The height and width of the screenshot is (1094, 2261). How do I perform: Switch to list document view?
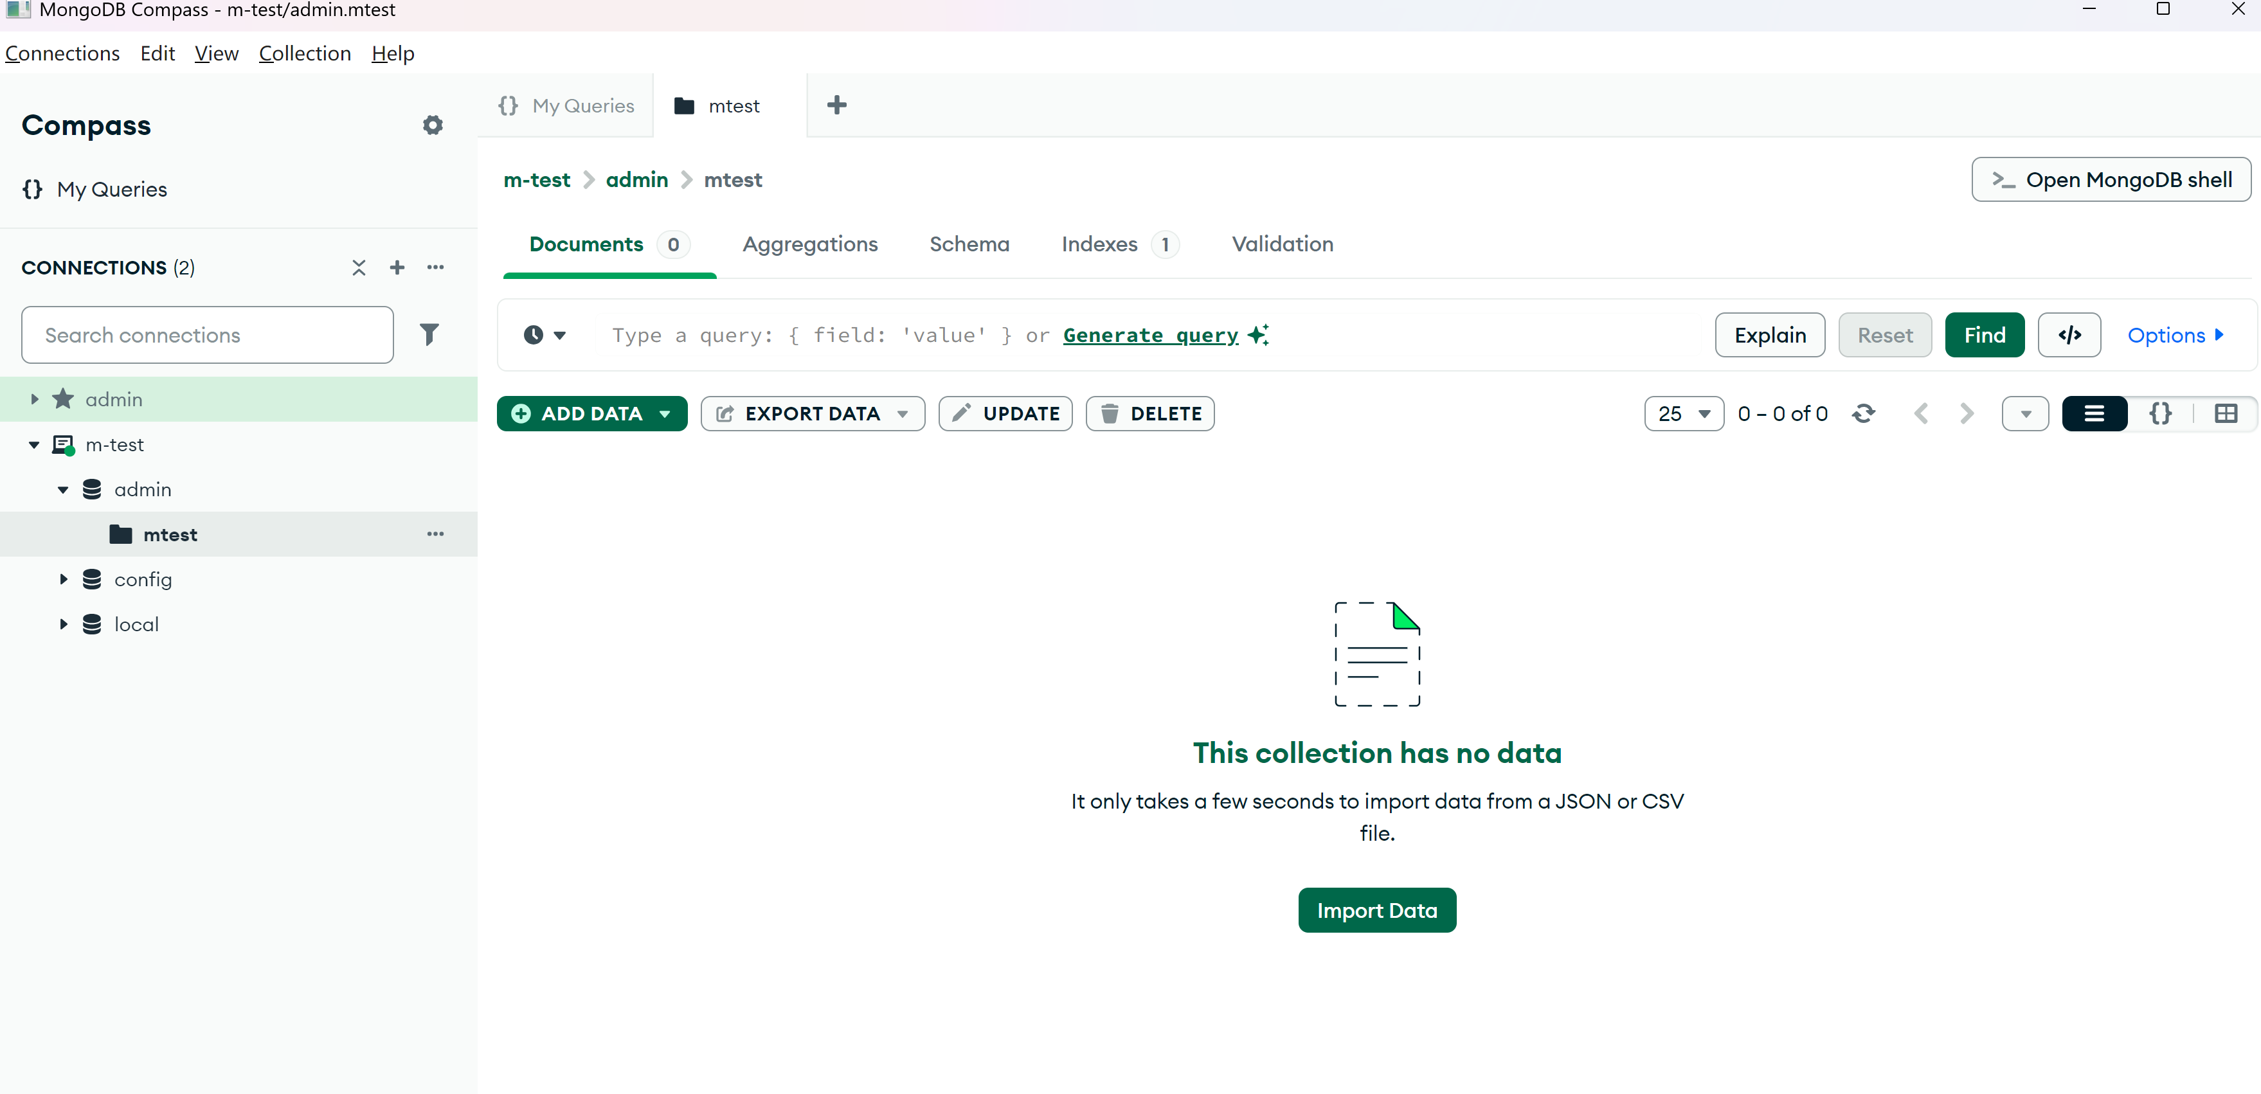pyautogui.click(x=2093, y=413)
